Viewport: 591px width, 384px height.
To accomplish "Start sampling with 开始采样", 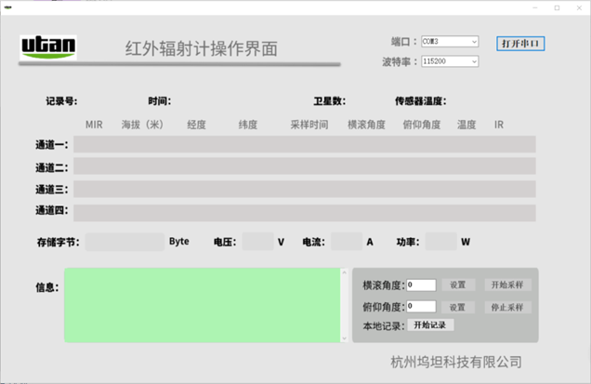I will click(x=507, y=285).
